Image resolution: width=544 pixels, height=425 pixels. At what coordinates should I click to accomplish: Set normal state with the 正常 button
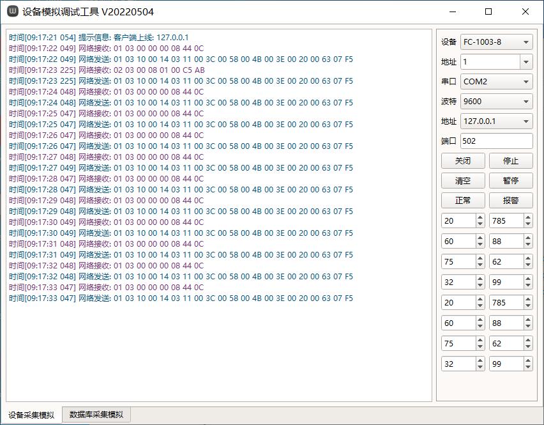point(463,201)
